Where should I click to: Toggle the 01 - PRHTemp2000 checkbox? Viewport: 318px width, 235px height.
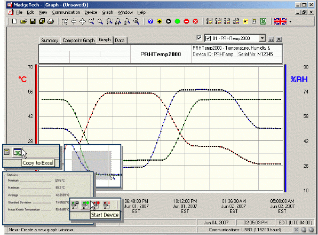point(208,38)
